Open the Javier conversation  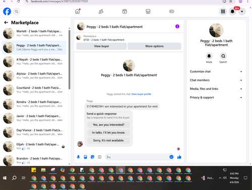tap(34, 118)
